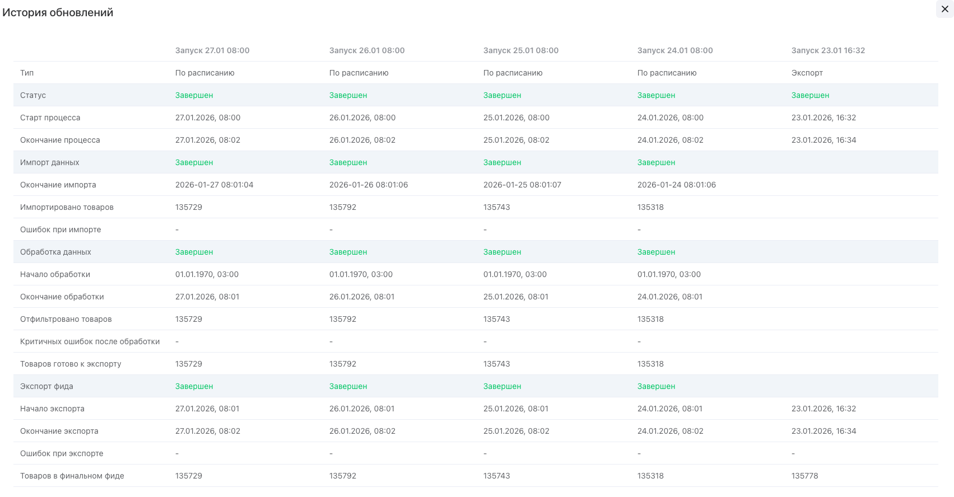Click the Экспорт type cell
This screenshot has height=497, width=954.
click(807, 73)
